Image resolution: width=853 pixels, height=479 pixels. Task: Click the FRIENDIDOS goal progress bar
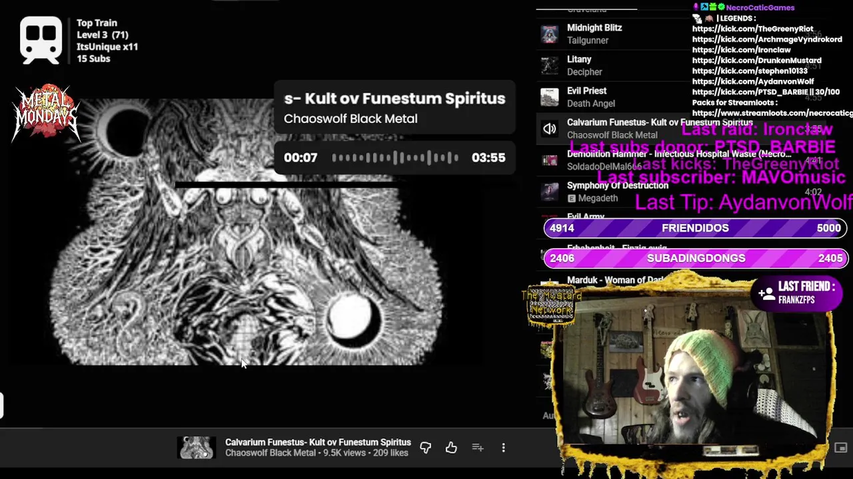click(x=695, y=228)
